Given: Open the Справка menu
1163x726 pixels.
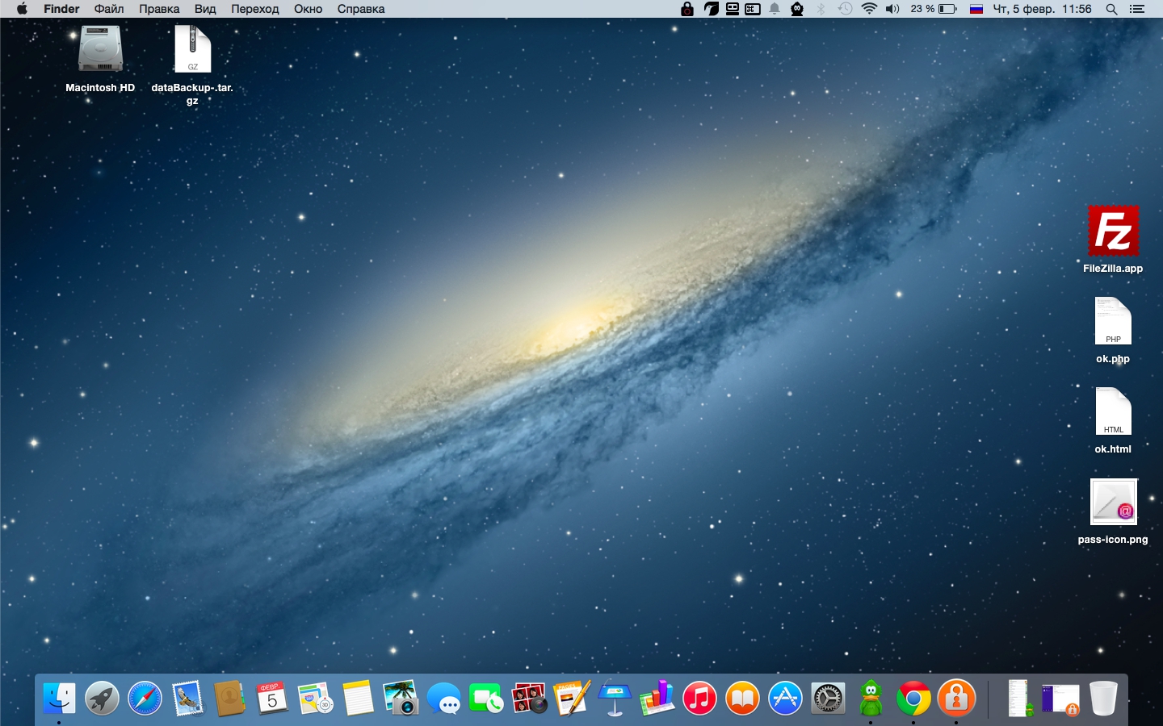Looking at the screenshot, I should 361,9.
